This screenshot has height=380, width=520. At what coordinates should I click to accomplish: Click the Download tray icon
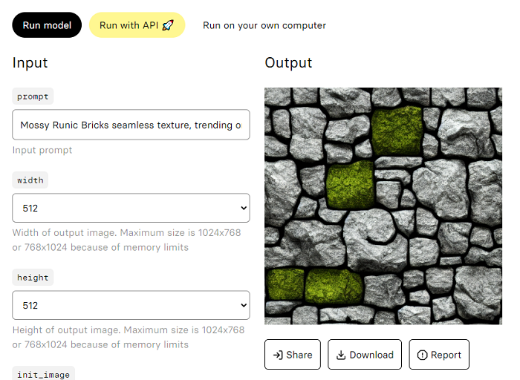(x=341, y=355)
